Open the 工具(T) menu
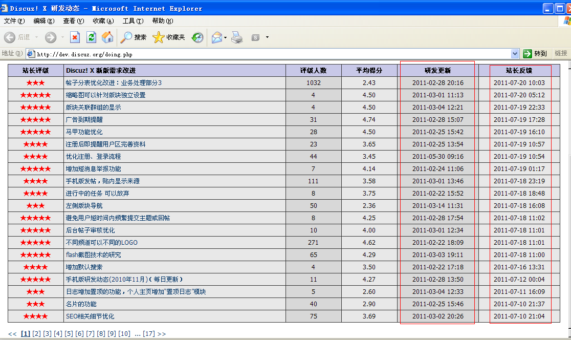571x340 pixels. [133, 21]
